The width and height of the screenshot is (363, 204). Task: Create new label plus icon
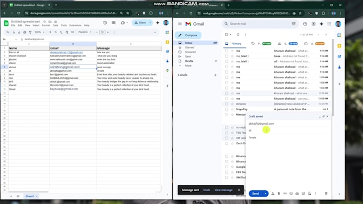tap(215, 75)
